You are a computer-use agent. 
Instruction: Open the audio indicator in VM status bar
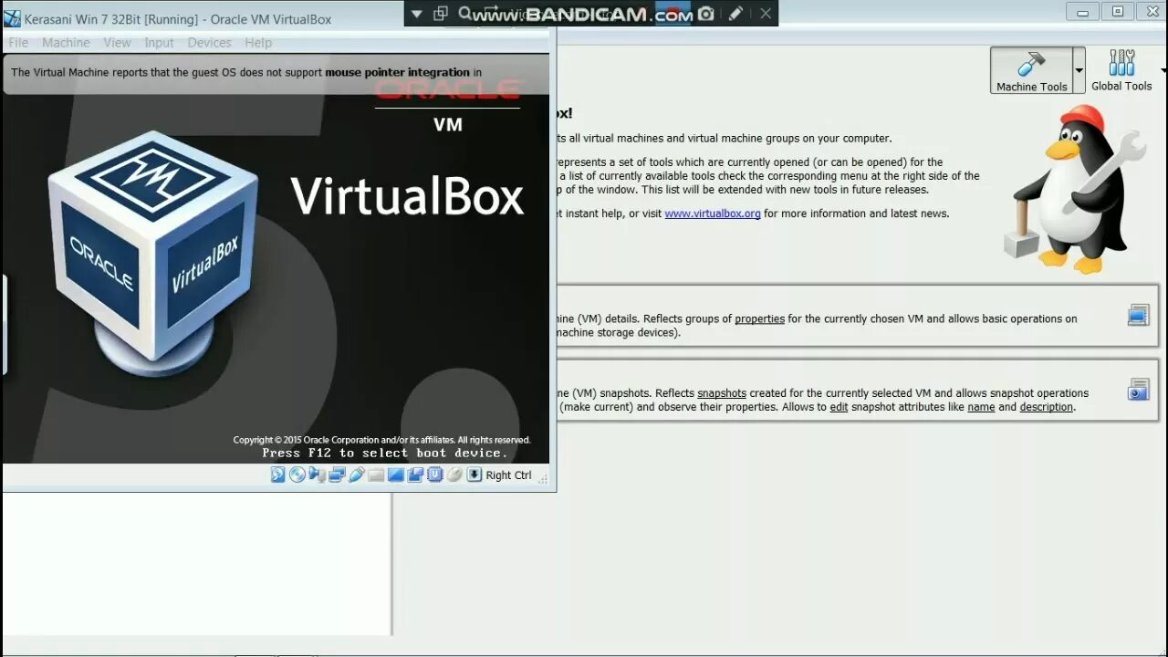pos(317,474)
